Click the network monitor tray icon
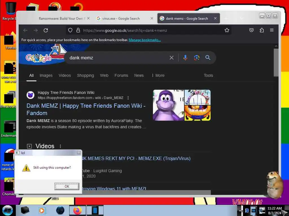This screenshot has width=289, height=216. coord(253,210)
